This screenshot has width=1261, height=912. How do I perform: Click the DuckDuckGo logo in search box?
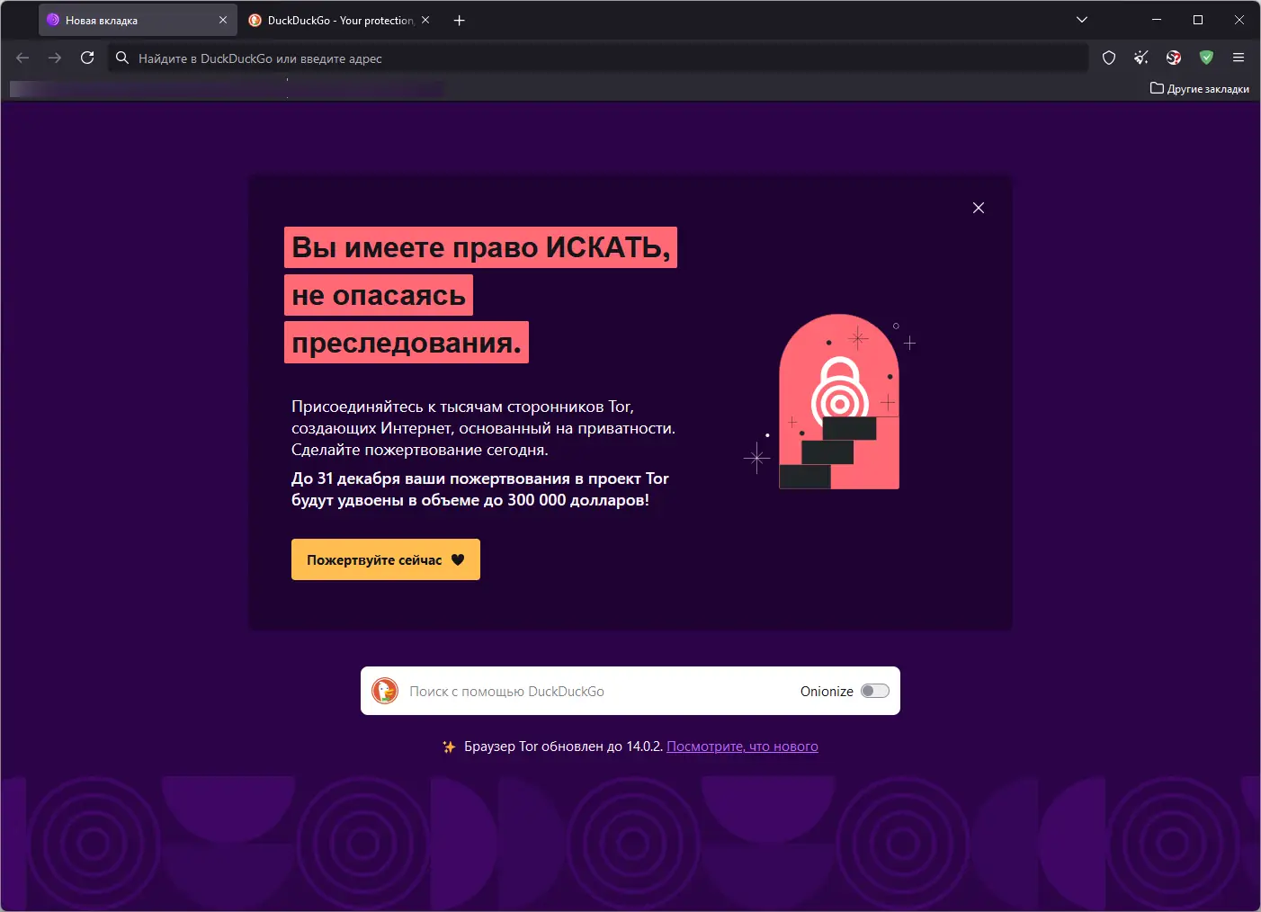click(385, 691)
